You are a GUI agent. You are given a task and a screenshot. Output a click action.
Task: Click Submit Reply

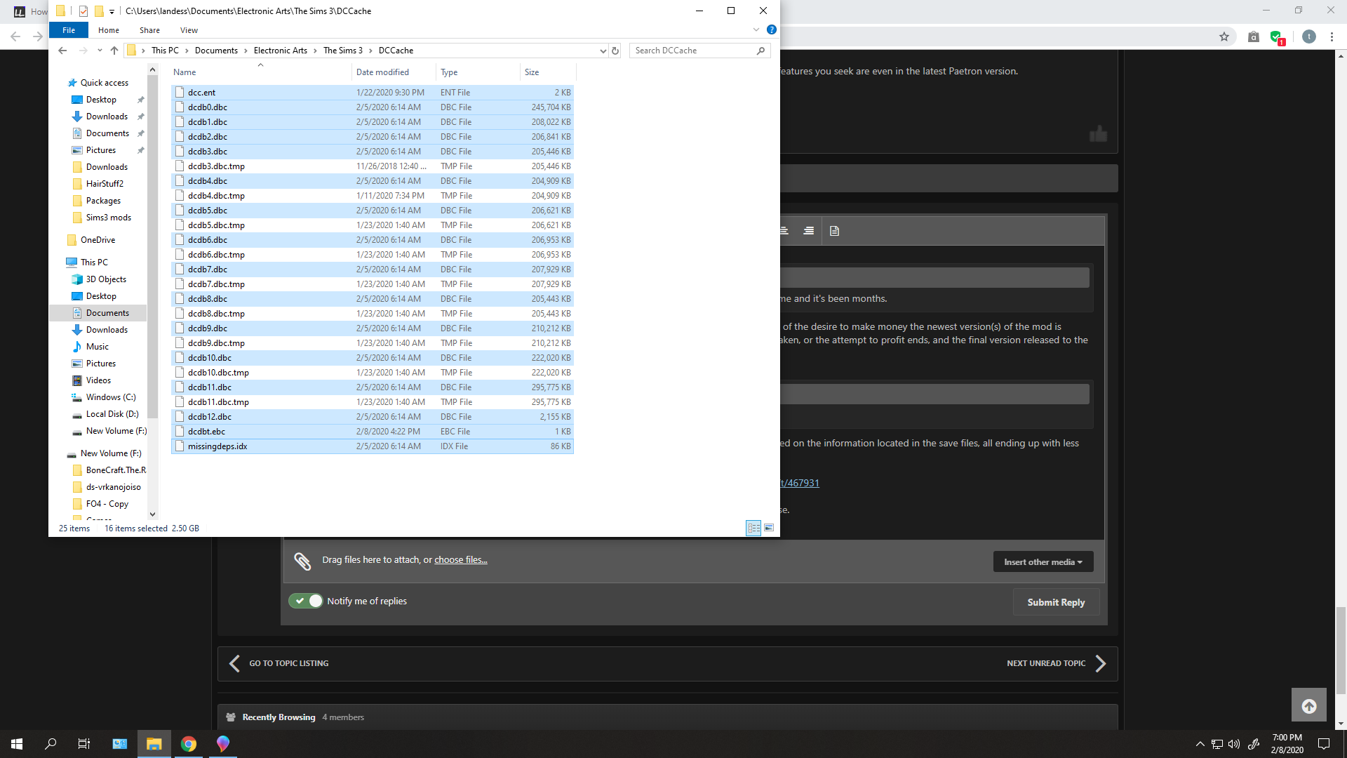[x=1056, y=602]
